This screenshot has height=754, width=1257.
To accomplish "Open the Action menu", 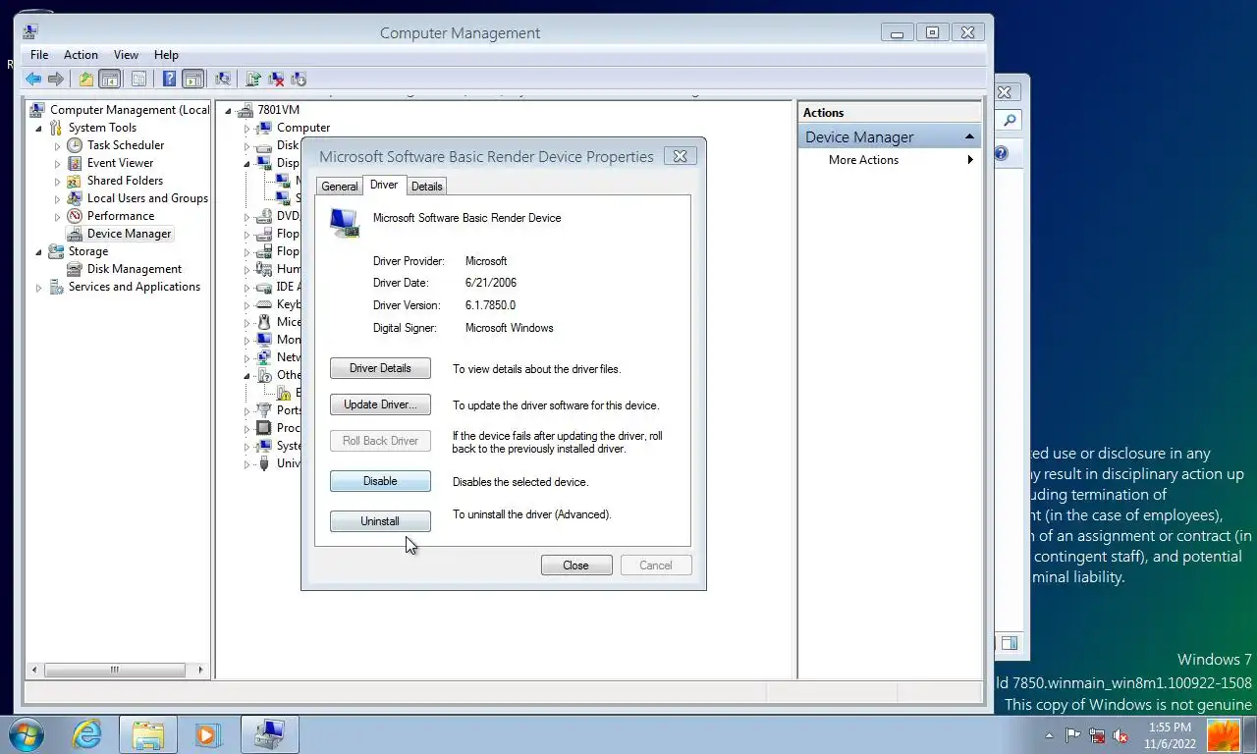I will coord(81,55).
